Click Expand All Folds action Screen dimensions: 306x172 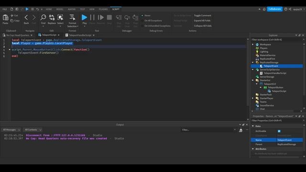(x=202, y=21)
